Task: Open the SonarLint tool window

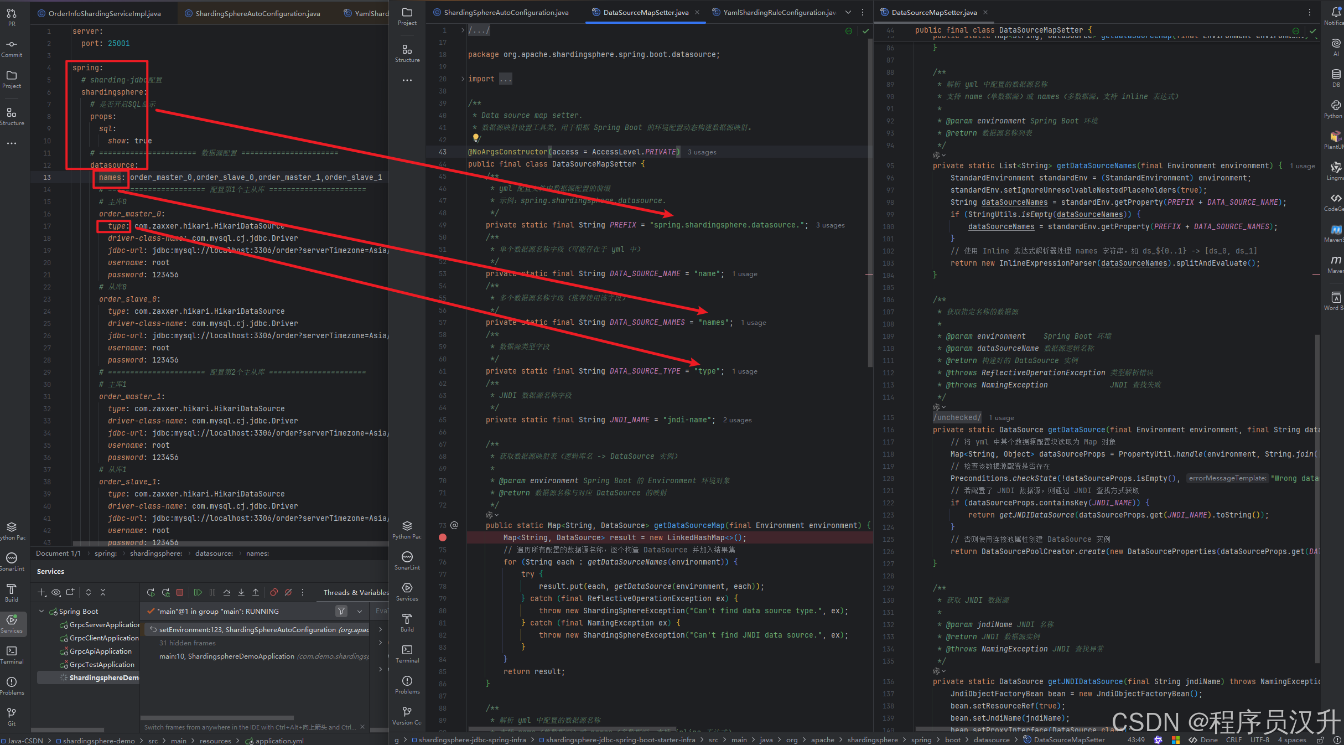Action: tap(12, 561)
